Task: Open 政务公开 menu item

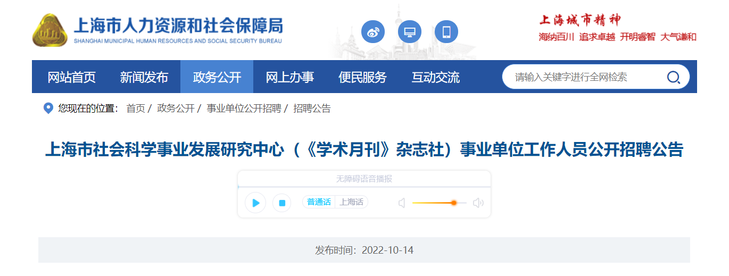Action: [217, 77]
